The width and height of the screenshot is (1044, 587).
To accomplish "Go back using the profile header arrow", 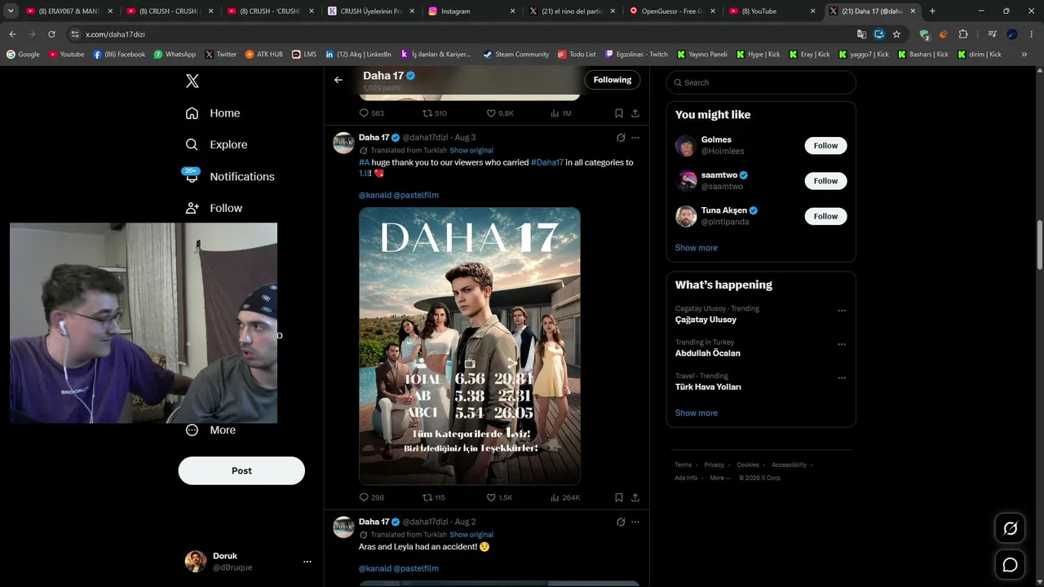I will coord(338,80).
